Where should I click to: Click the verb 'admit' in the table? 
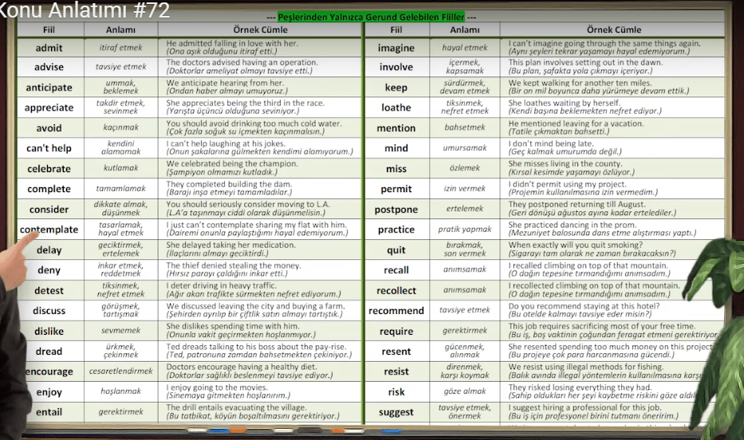[x=49, y=48]
